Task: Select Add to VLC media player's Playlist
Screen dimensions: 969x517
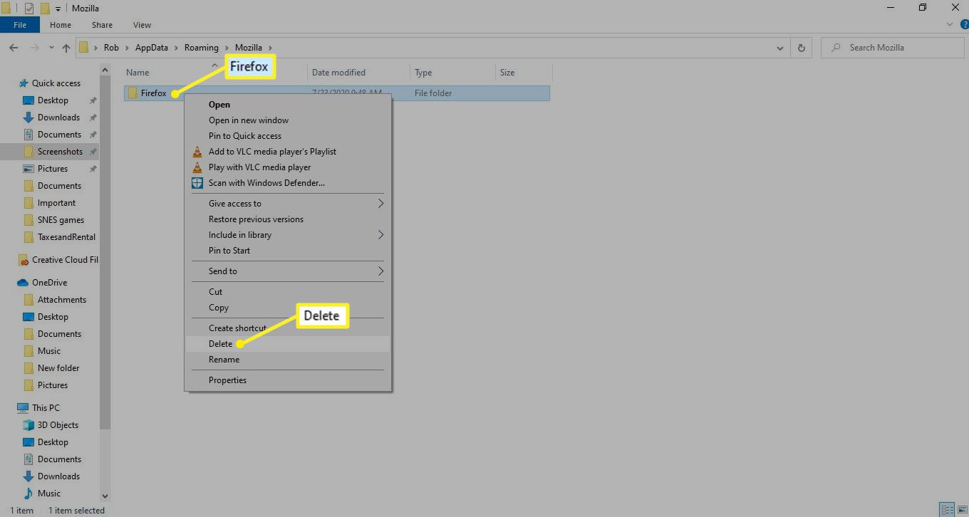Action: (x=288, y=152)
